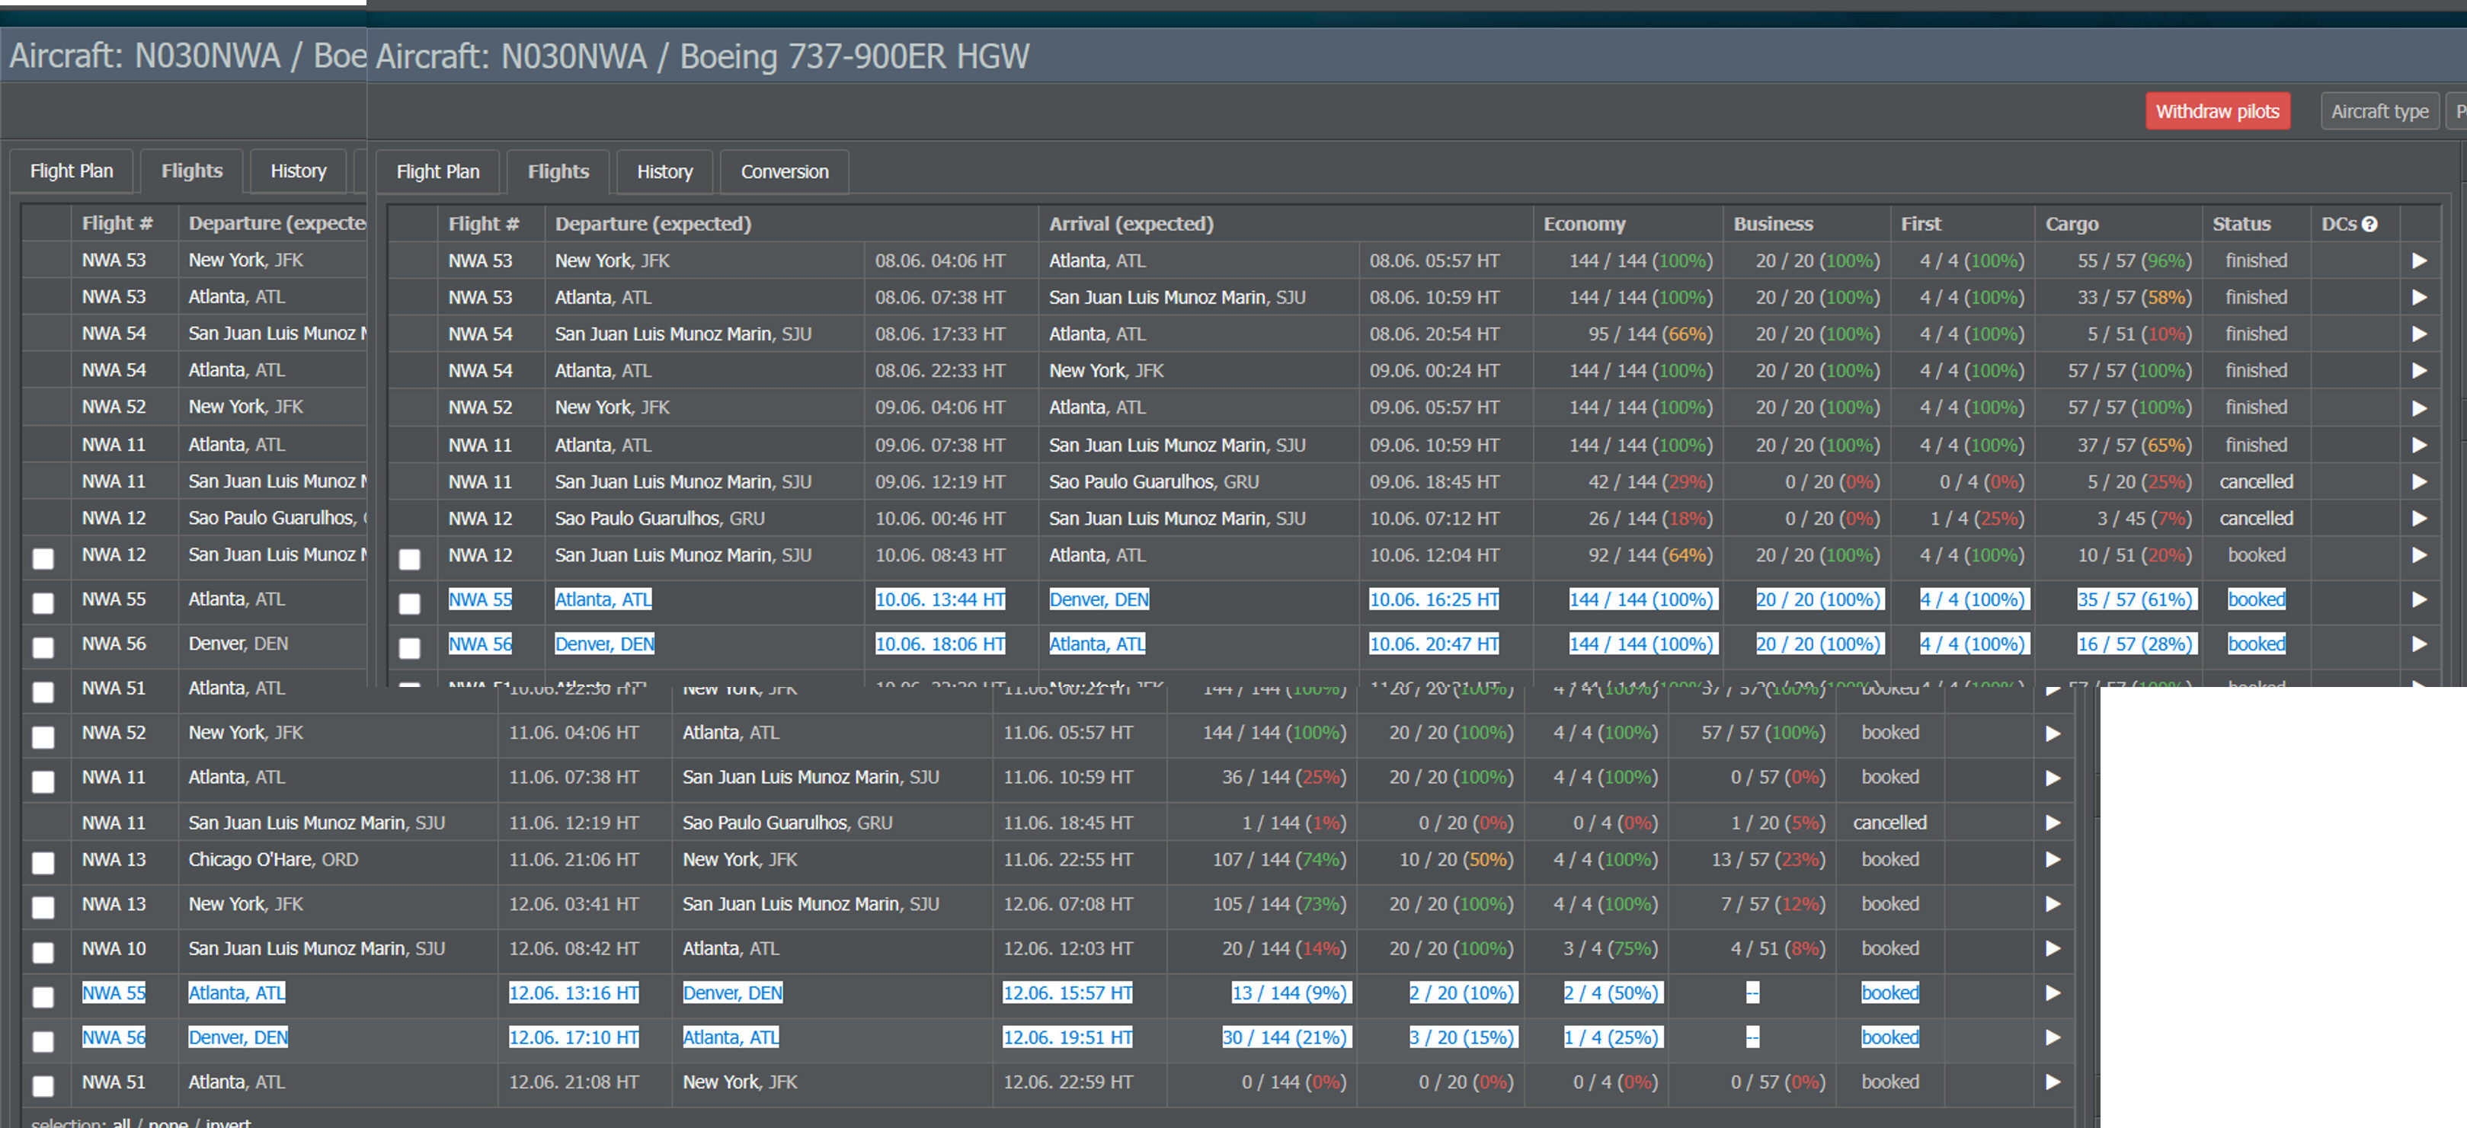The image size is (2467, 1128).
Task: Tick checkbox for NWA 13 departing 12.06. 03:41
Action: click(43, 907)
